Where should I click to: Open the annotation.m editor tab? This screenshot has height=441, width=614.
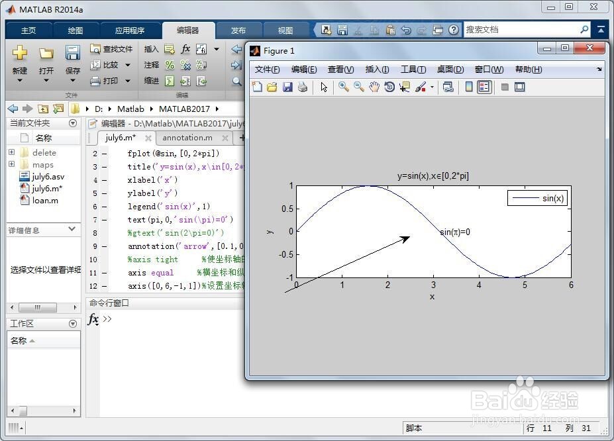pyautogui.click(x=187, y=138)
